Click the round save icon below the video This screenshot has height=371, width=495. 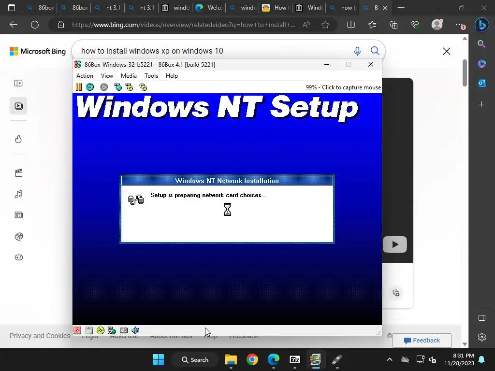tap(396, 293)
